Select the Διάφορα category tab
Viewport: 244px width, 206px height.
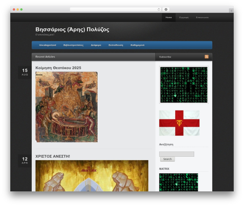click(96, 45)
